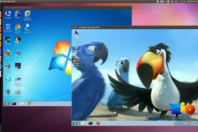The width and height of the screenshot is (198, 132).
Task: Open the file explorer in the Rio desktop taskbar
Action: (83, 123)
